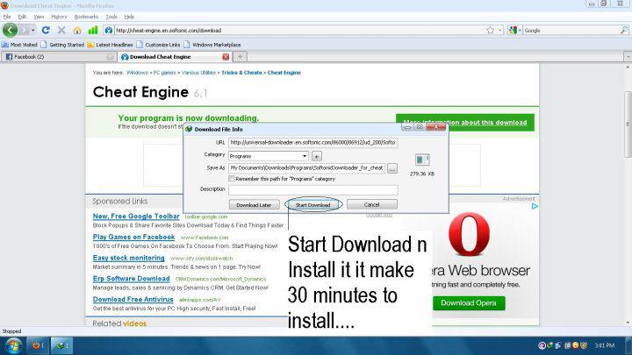Open the Edit menu
632x355 pixels.
click(22, 17)
